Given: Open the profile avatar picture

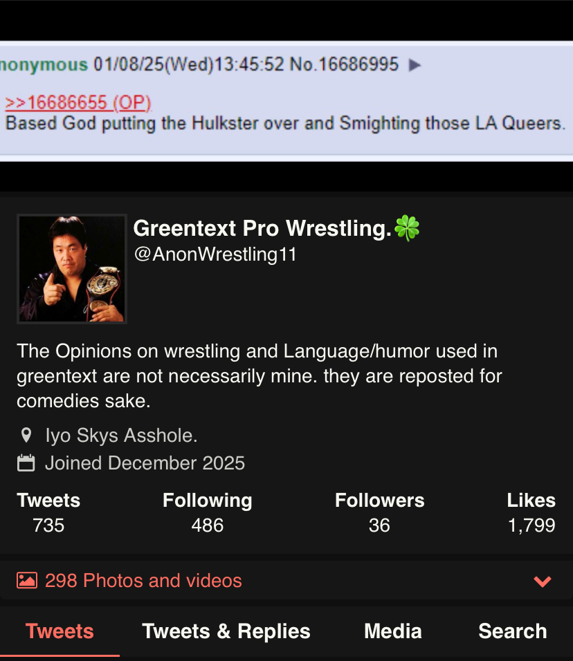Looking at the screenshot, I should click(72, 269).
